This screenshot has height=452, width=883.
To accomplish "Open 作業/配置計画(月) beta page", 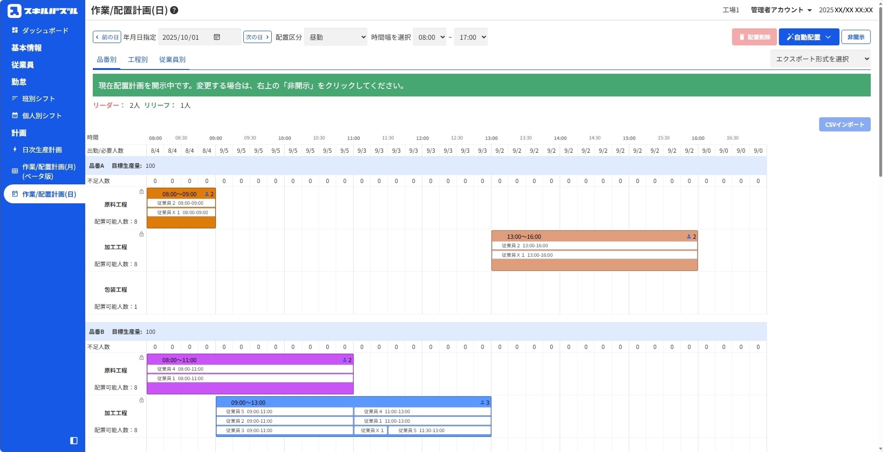I will [x=48, y=172].
